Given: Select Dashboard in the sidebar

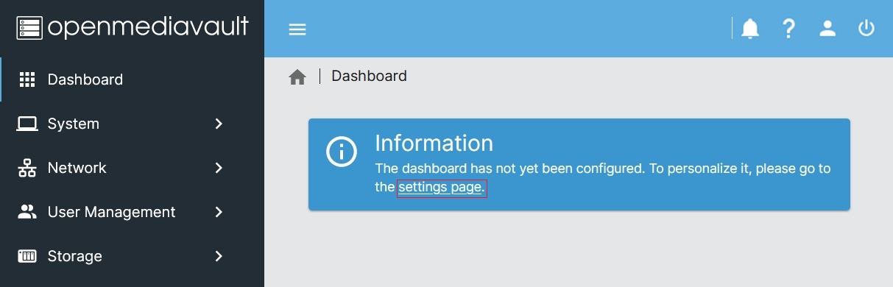Looking at the screenshot, I should click(x=133, y=79).
